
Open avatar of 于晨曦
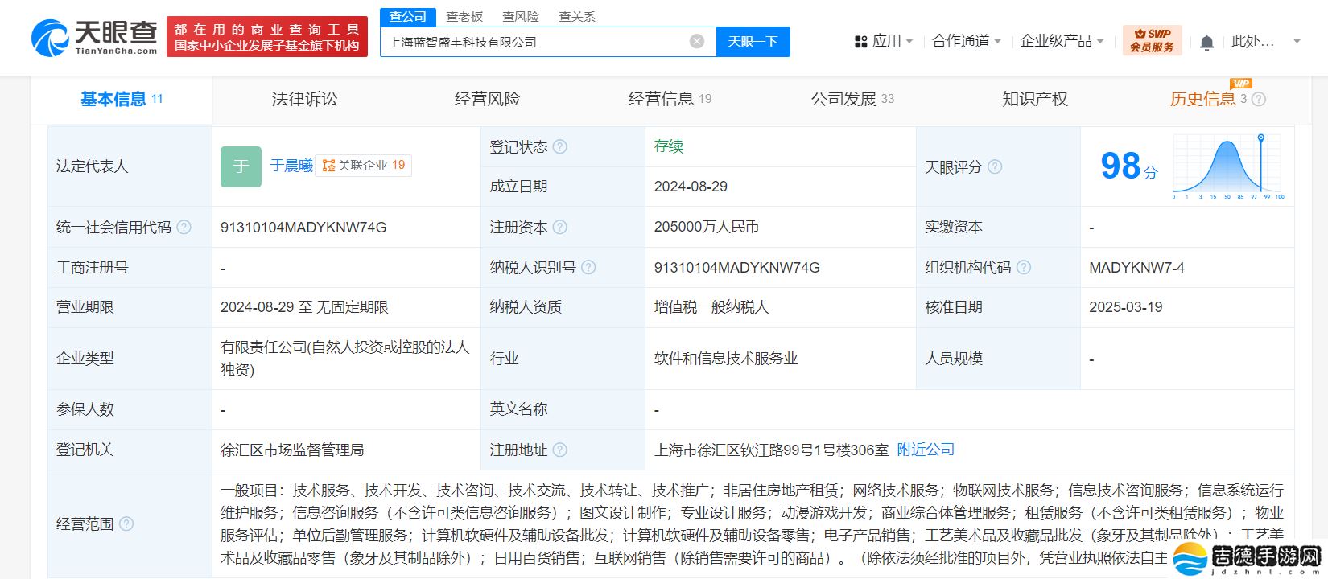(x=241, y=166)
